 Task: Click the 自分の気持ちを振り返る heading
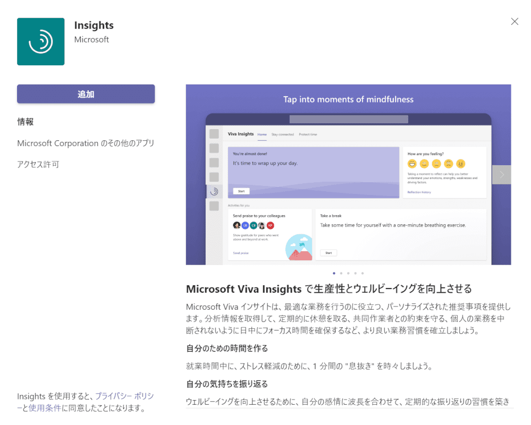(x=227, y=384)
